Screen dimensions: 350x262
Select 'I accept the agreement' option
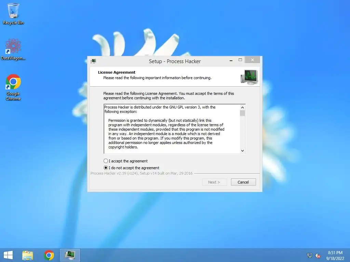tap(125, 161)
